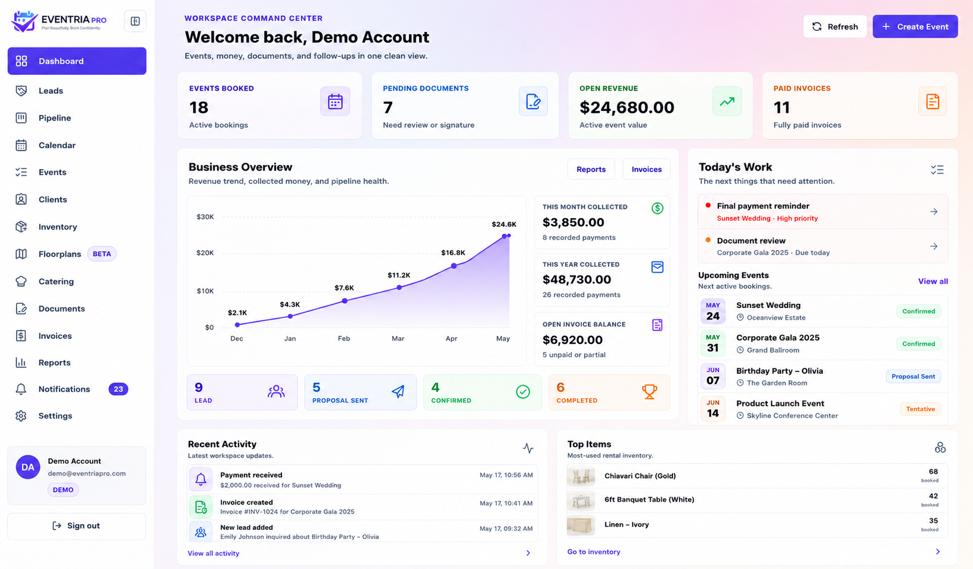Click View all upcoming events link

[933, 281]
